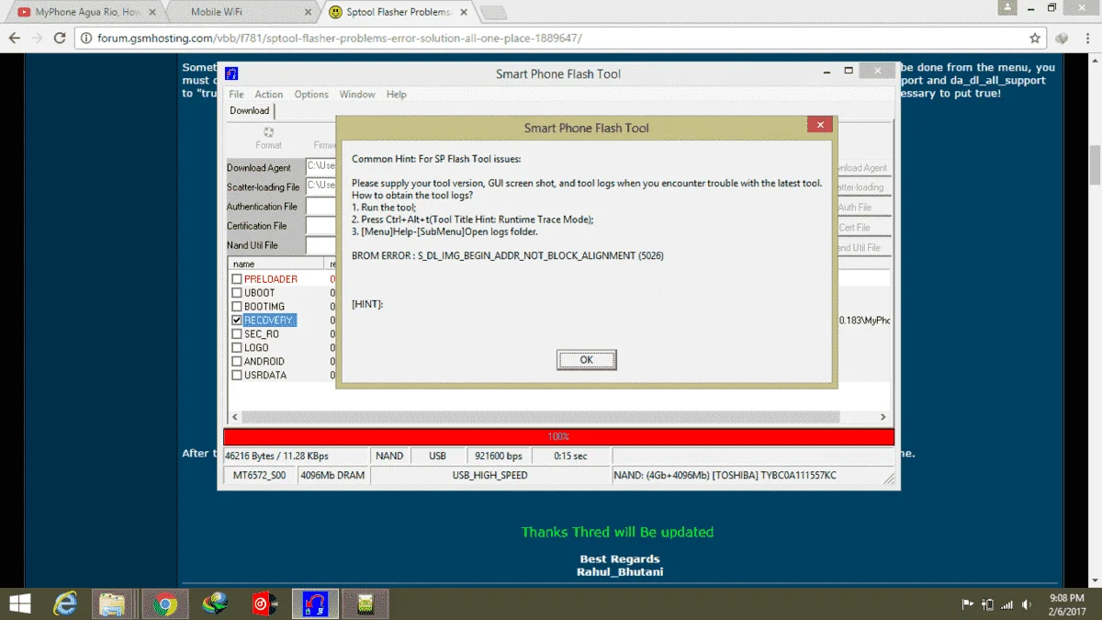
Task: Click the '4096Mb DRAM' status entry
Action: pos(333,476)
